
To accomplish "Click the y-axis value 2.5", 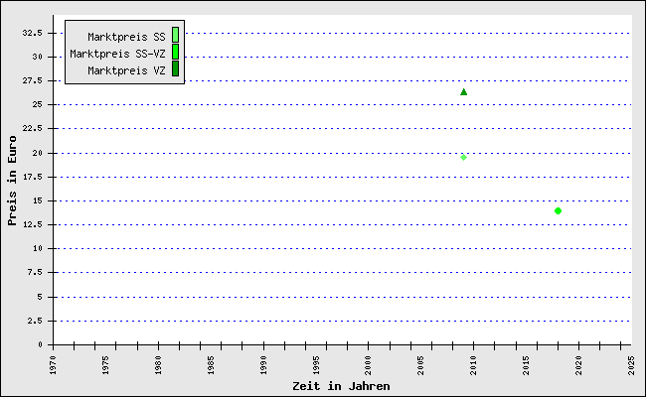I will pyautogui.click(x=35, y=321).
